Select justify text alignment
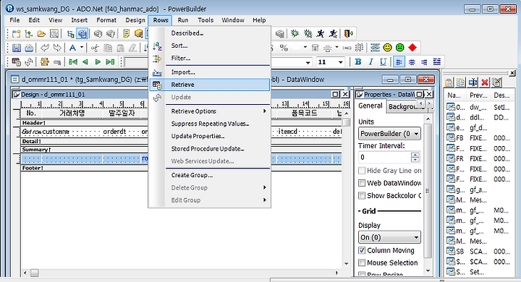This screenshot has width=521, height=282. pos(437,61)
